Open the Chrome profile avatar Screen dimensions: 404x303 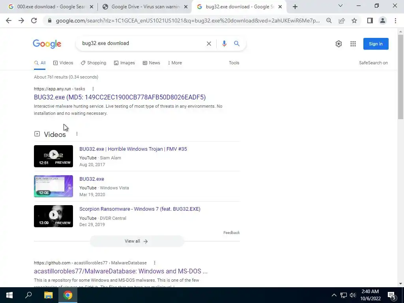[x=383, y=21]
